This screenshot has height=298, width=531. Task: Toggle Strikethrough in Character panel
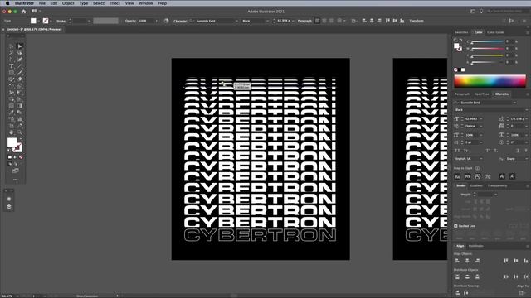tap(526, 151)
